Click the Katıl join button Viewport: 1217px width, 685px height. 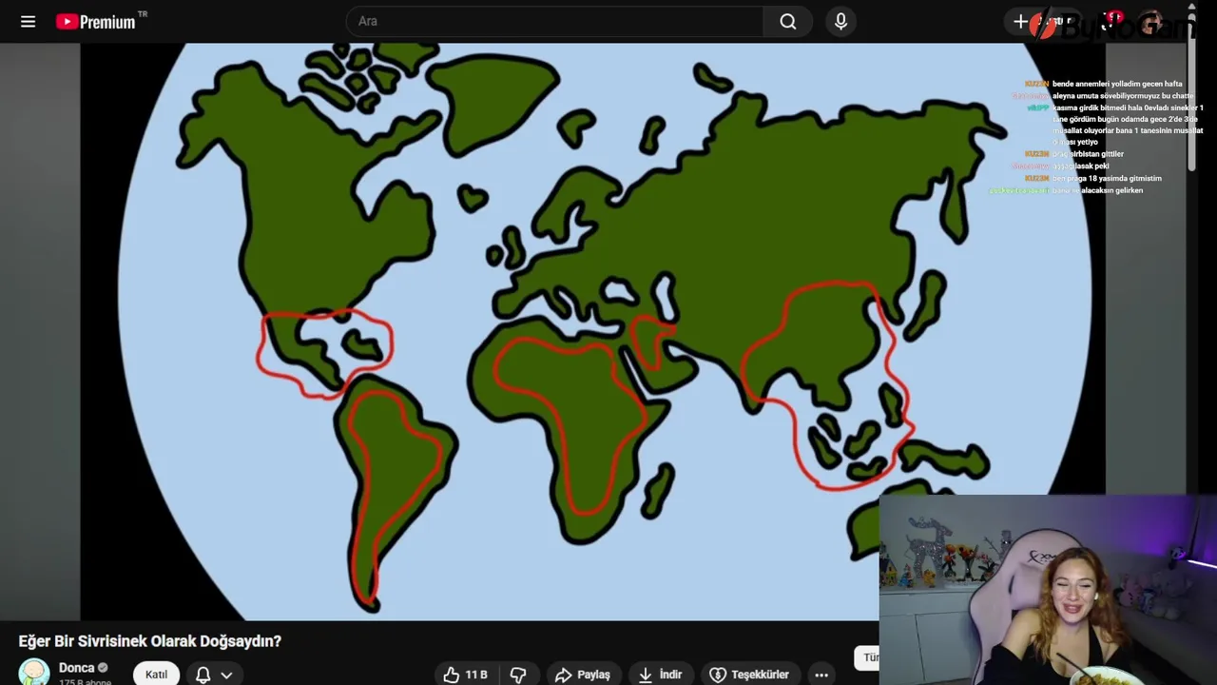click(156, 675)
